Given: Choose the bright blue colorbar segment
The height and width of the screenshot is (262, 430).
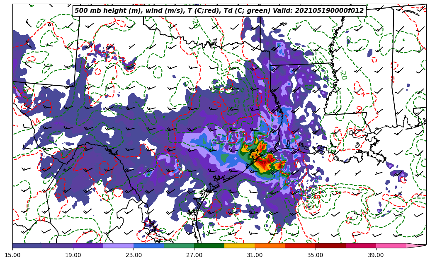Looking at the screenshot, I should click(x=148, y=245).
